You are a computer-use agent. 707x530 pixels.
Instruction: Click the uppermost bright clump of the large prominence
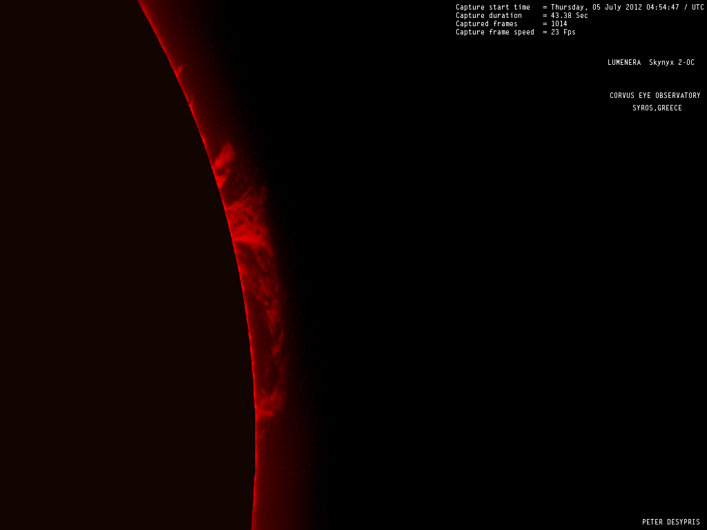point(224,160)
